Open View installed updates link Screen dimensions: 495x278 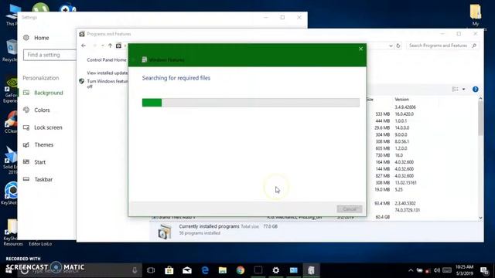pos(108,73)
